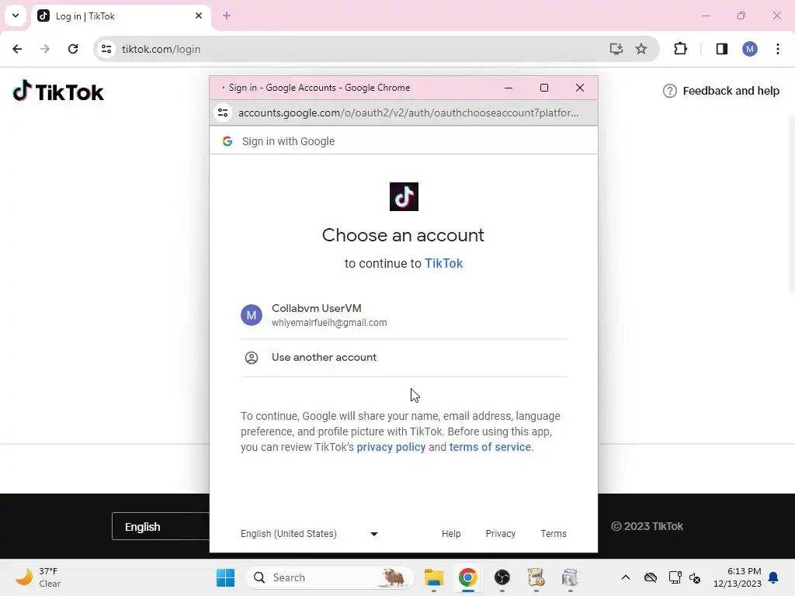Select the Log in | TikTok tab

click(x=120, y=16)
